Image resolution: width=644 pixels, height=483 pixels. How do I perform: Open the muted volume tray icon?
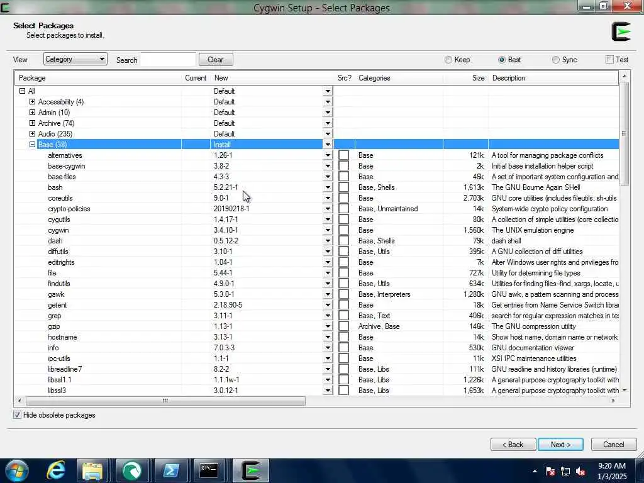tap(580, 472)
